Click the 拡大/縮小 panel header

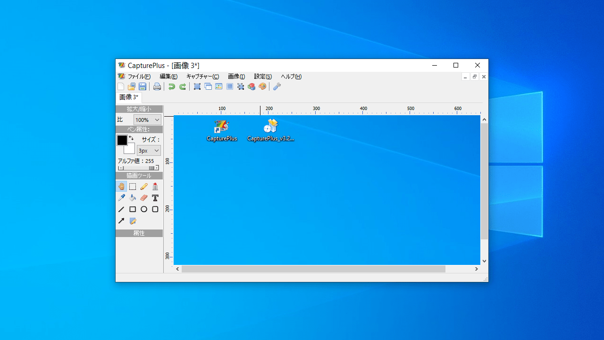pos(139,109)
